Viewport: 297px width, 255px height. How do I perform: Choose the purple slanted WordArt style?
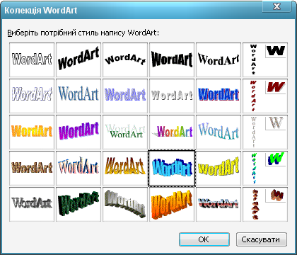point(78,132)
